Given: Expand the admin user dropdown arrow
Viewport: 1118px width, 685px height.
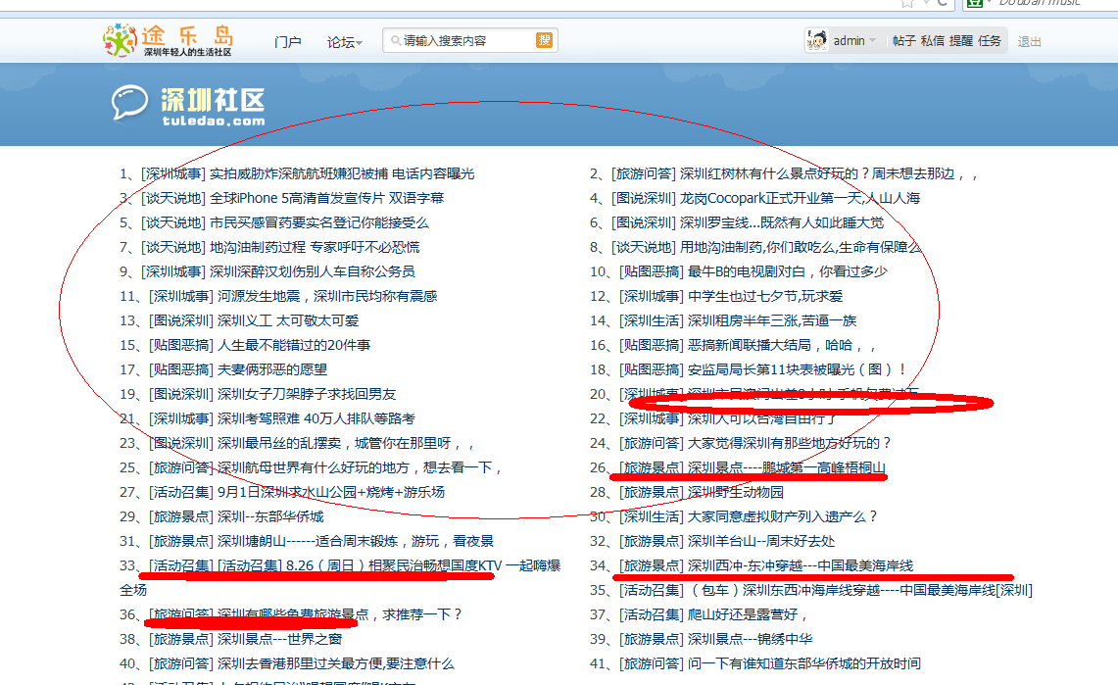Looking at the screenshot, I should [872, 40].
